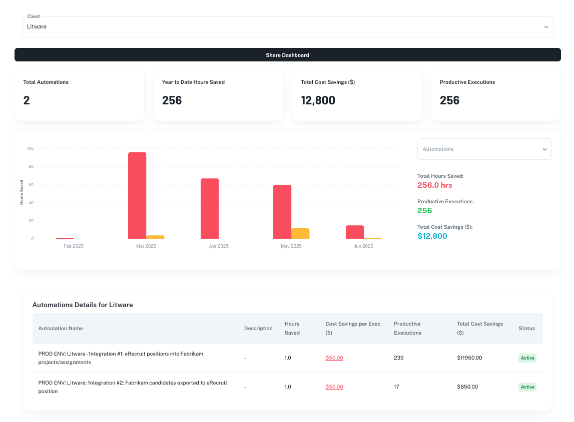Click the Client dropdown chevron arrow
This screenshot has width=574, height=422.
click(546, 26)
